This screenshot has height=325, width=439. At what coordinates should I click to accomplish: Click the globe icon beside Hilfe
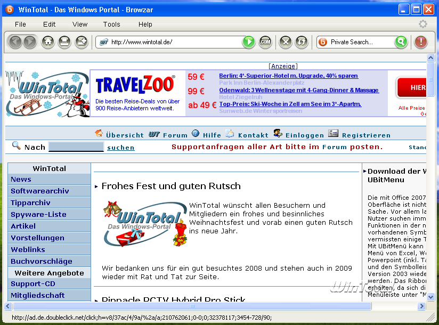point(196,133)
